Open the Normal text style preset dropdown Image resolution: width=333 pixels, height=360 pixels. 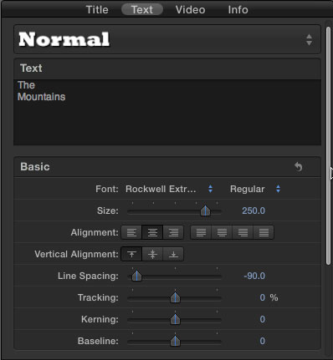[167, 39]
